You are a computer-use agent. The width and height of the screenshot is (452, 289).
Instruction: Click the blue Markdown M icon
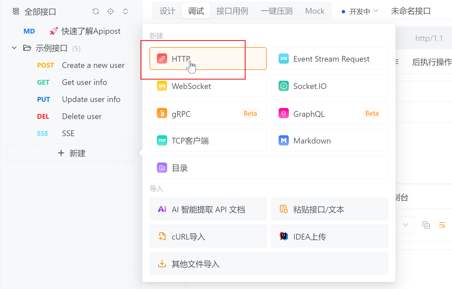tap(284, 140)
